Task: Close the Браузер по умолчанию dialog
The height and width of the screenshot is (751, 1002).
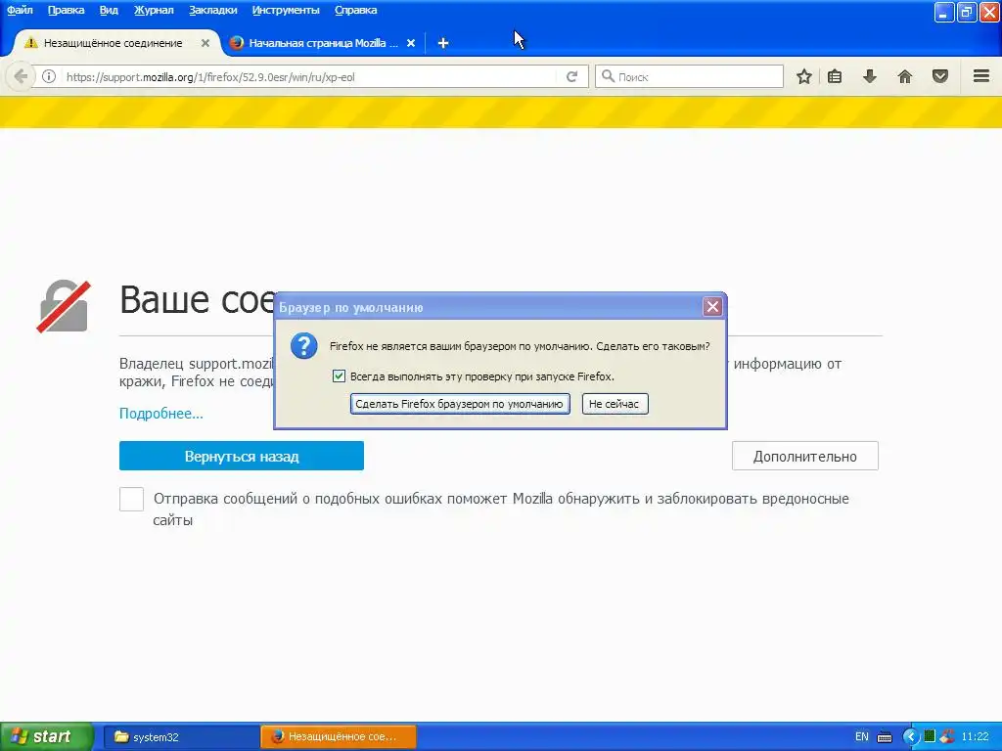Action: [712, 307]
